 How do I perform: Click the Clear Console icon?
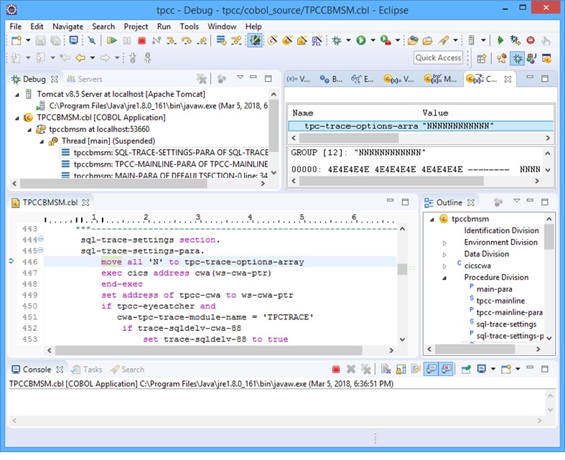point(386,369)
